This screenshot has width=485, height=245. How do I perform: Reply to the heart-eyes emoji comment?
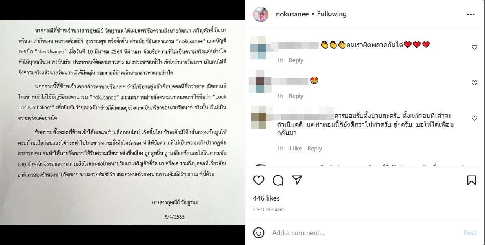point(296,96)
